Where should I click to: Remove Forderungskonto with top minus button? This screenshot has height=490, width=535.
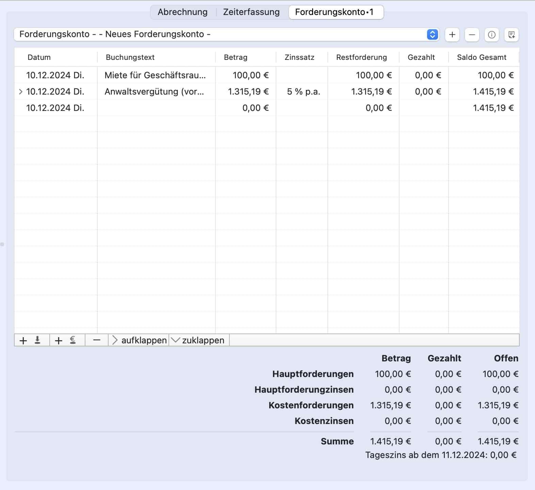coord(472,34)
